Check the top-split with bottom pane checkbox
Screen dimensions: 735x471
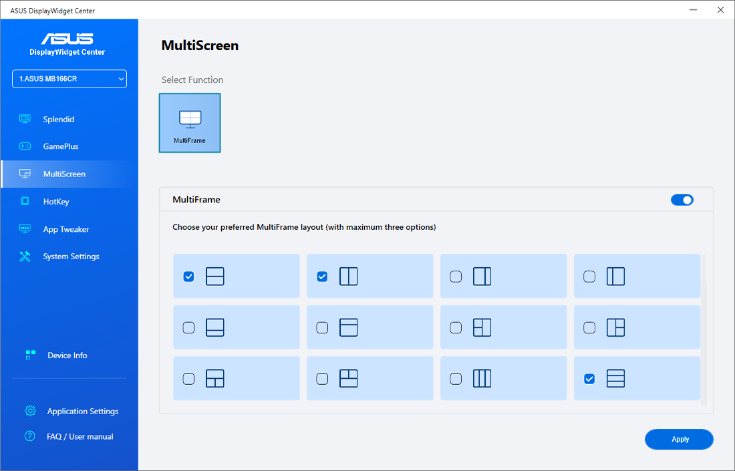click(x=322, y=379)
